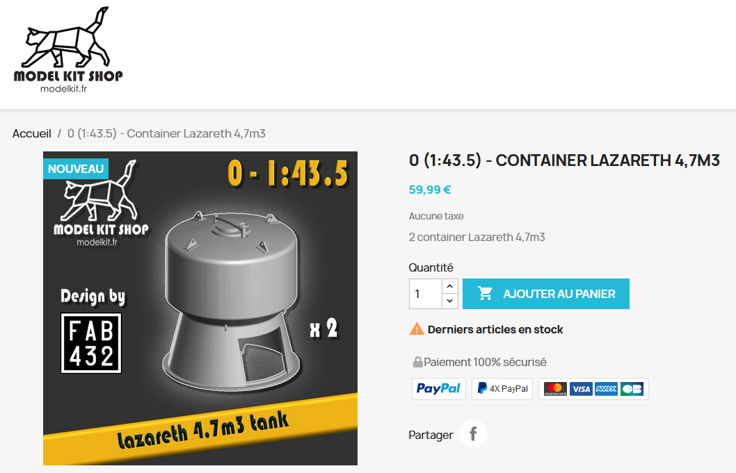736x473 pixels.
Task: Click the product title heading
Action: pyautogui.click(x=564, y=160)
